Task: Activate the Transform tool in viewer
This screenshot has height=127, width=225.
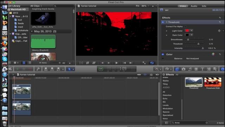Action: coord(81,63)
